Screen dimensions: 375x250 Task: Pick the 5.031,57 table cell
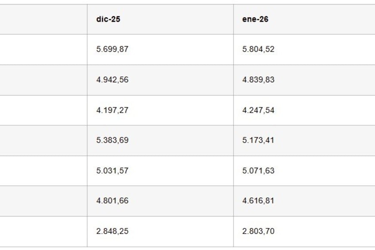[x=112, y=171]
